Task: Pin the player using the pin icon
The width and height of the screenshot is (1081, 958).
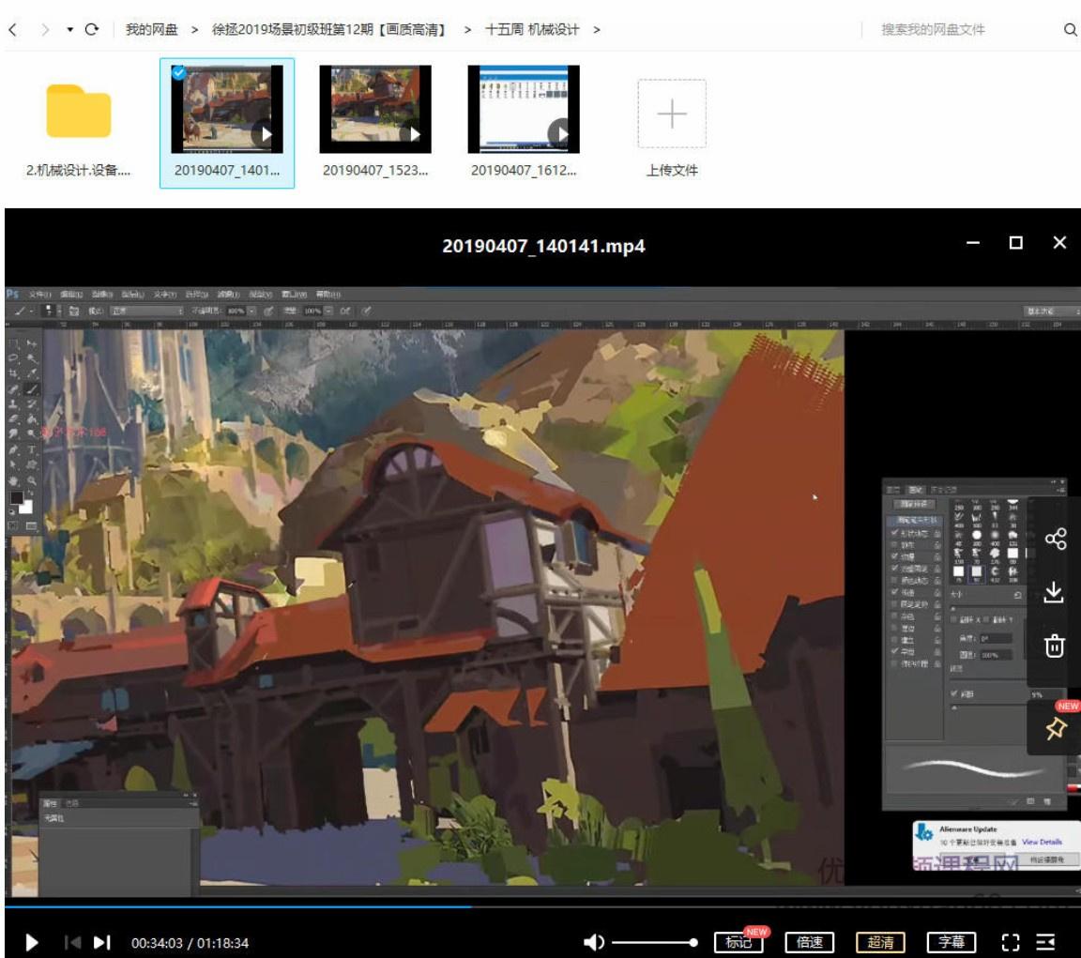Action: (1056, 727)
